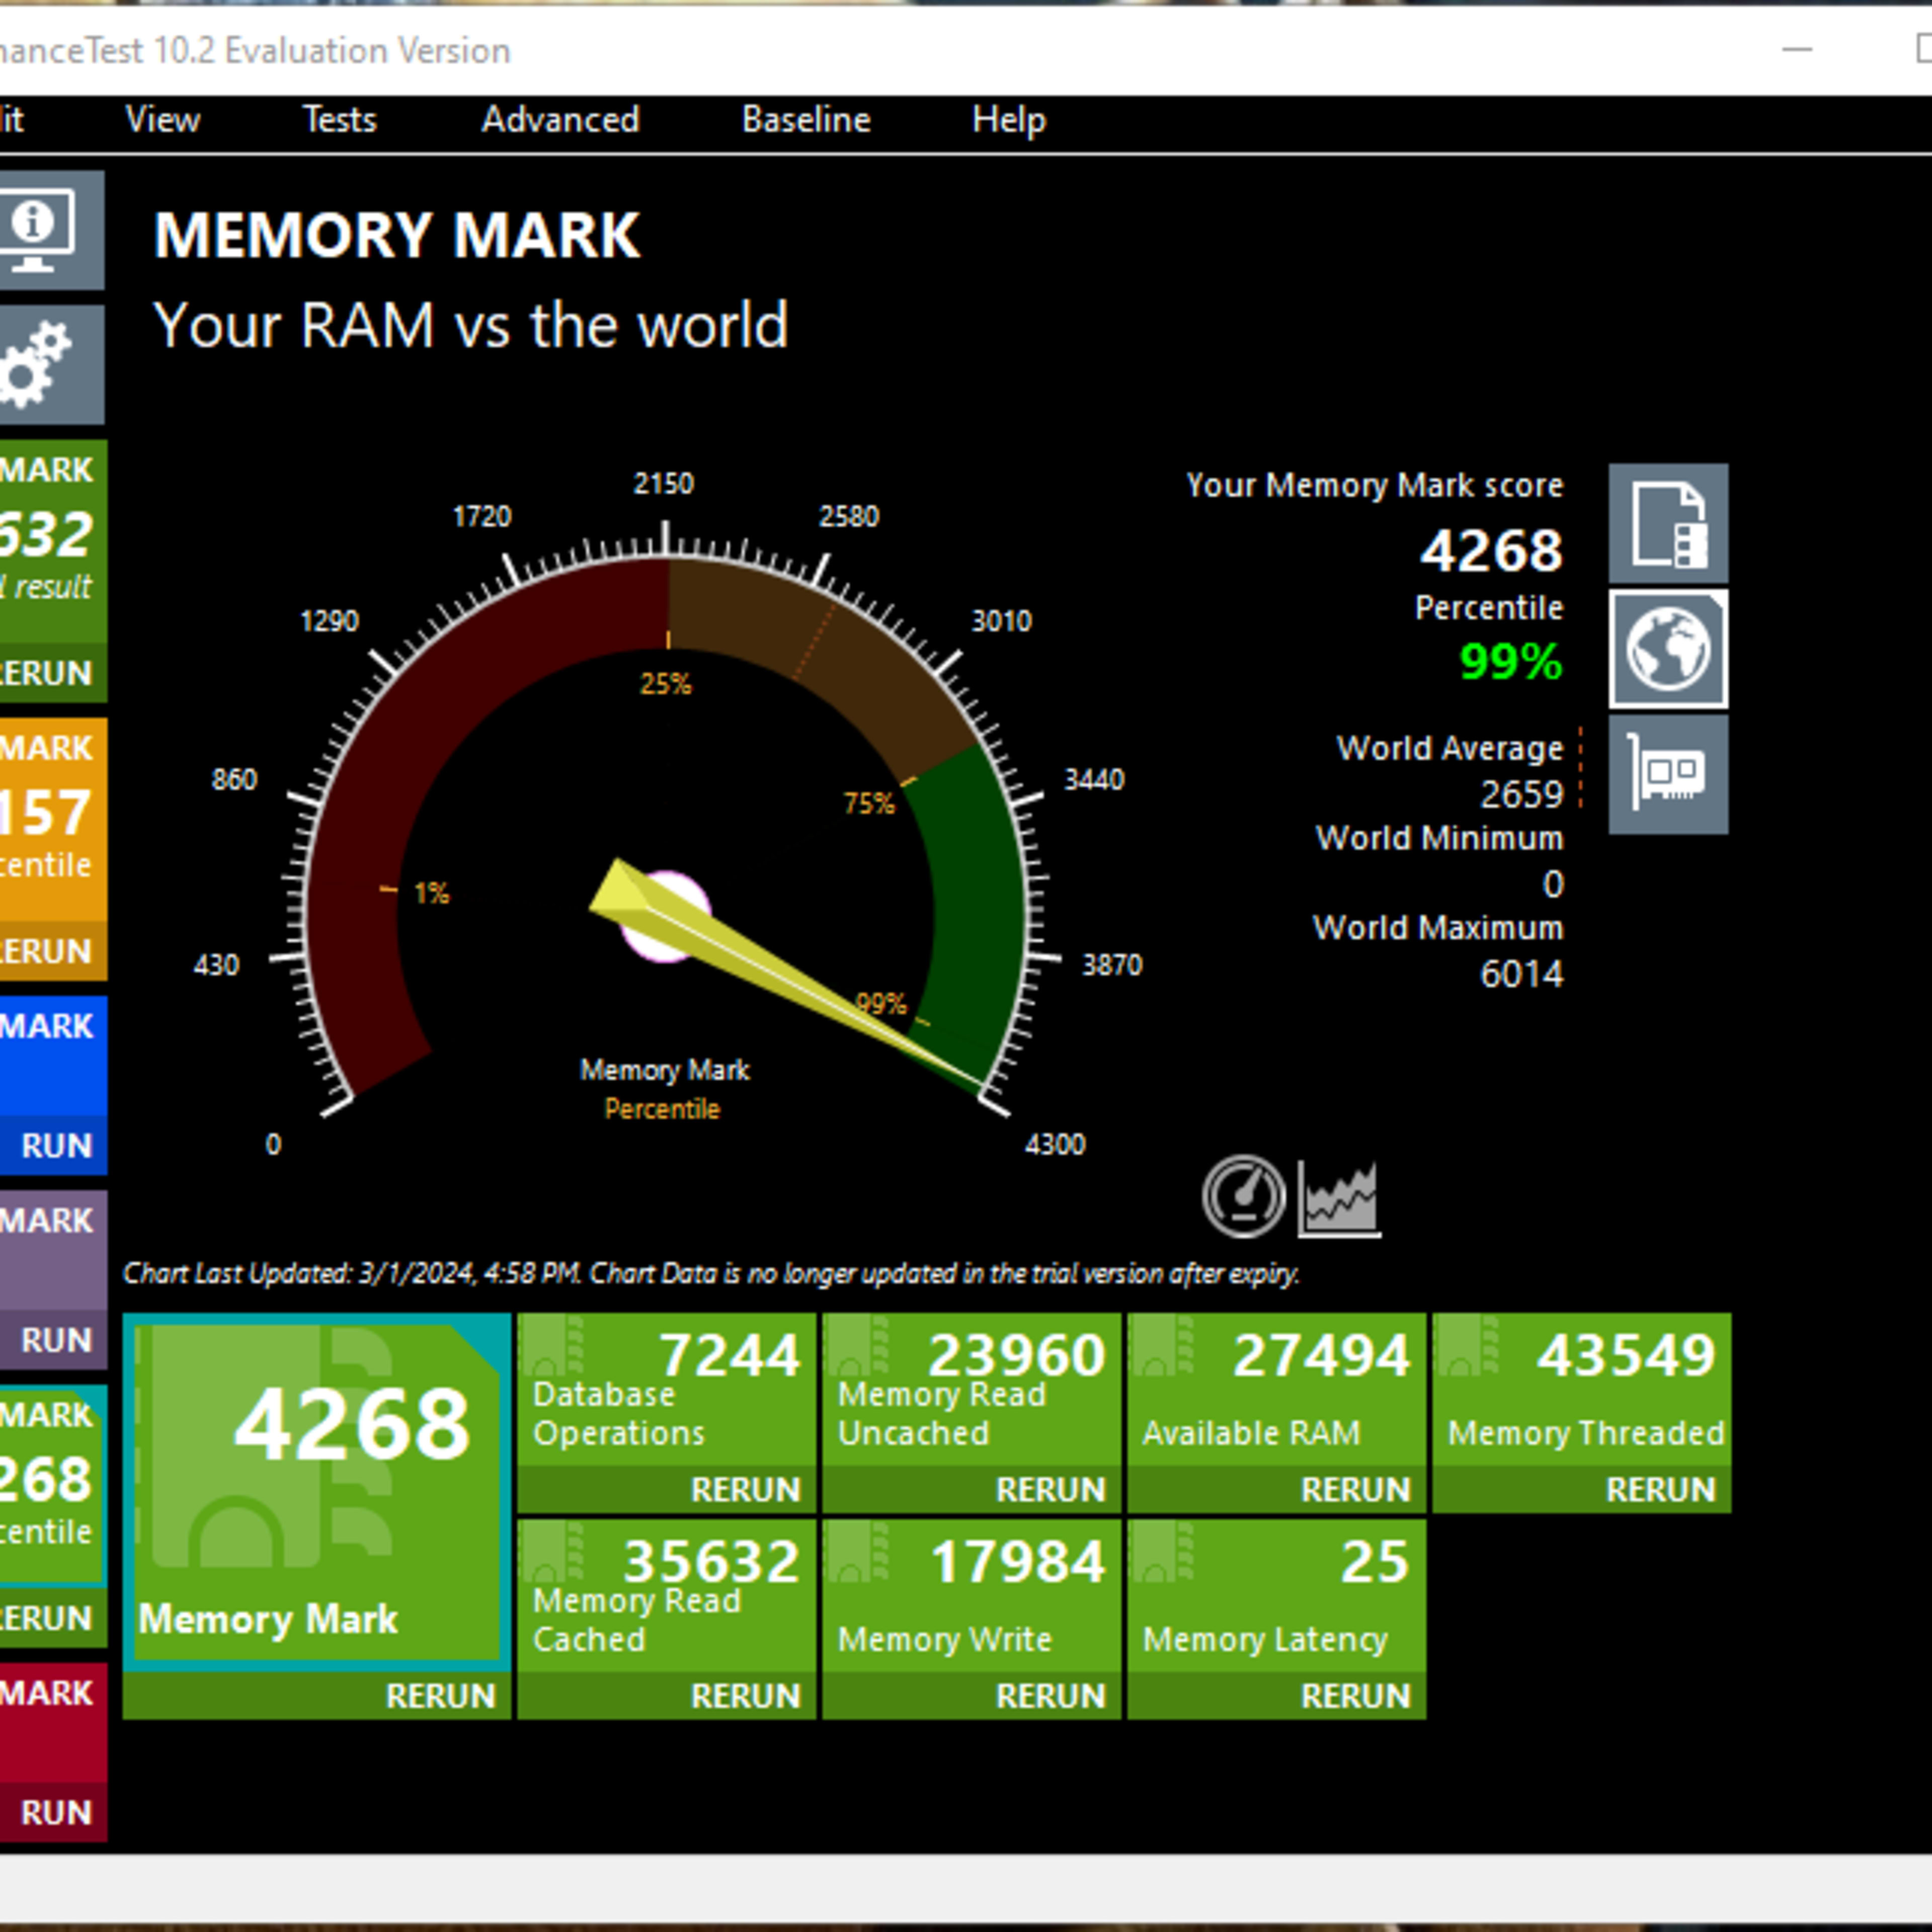The width and height of the screenshot is (1932, 1932).
Task: Click the Memory Read Cached 35632 tile
Action: 666,1596
